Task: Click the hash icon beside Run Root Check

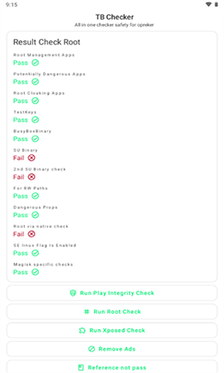Action: coord(87,311)
